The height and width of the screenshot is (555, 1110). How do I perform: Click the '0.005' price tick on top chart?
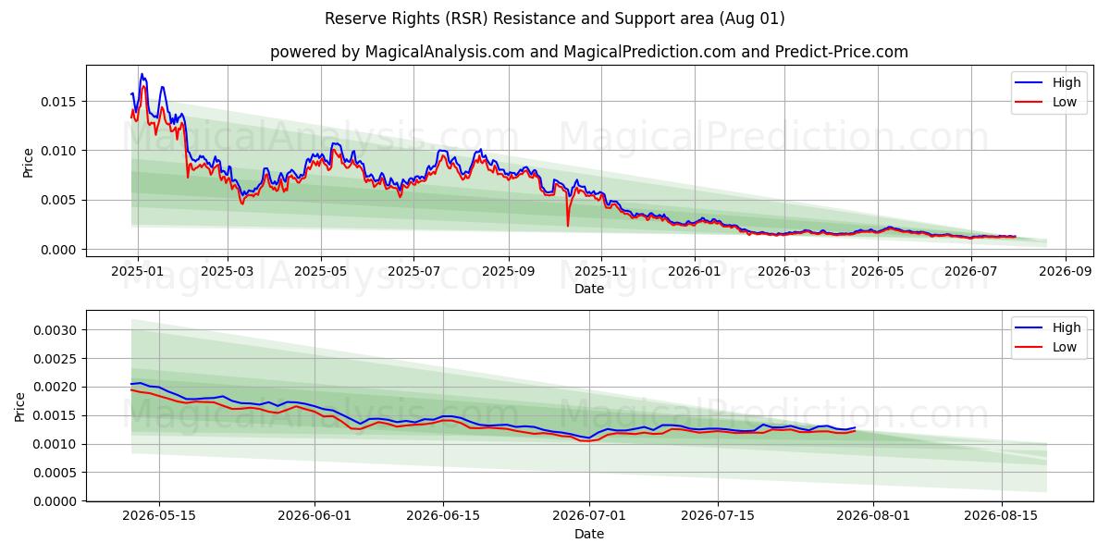click(x=61, y=200)
